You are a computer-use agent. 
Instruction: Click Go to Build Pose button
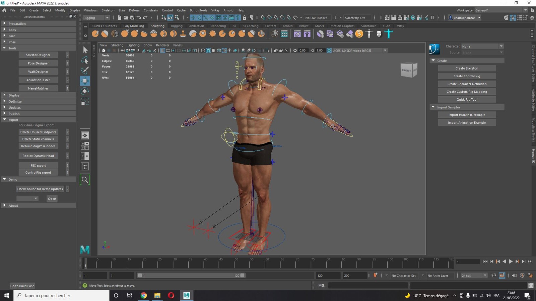coord(22,286)
